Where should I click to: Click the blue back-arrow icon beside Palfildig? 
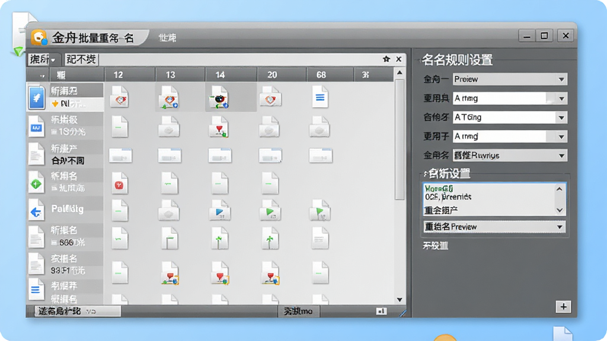(x=36, y=211)
